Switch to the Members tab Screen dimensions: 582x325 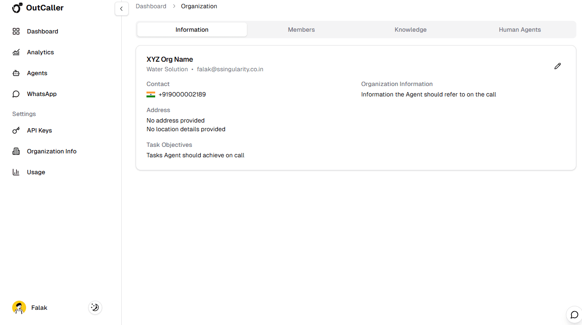click(301, 29)
